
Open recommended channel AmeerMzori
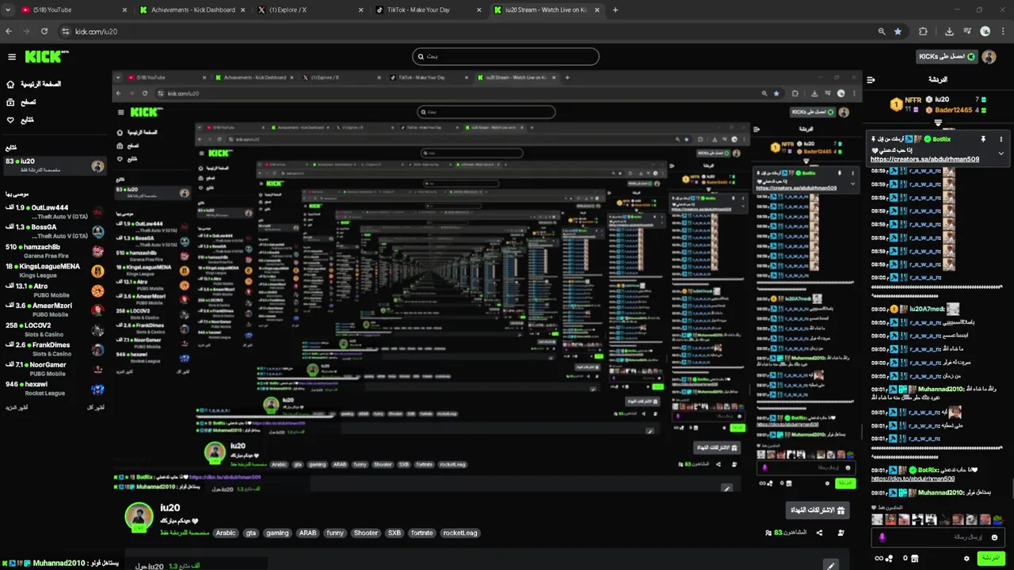coord(54,310)
